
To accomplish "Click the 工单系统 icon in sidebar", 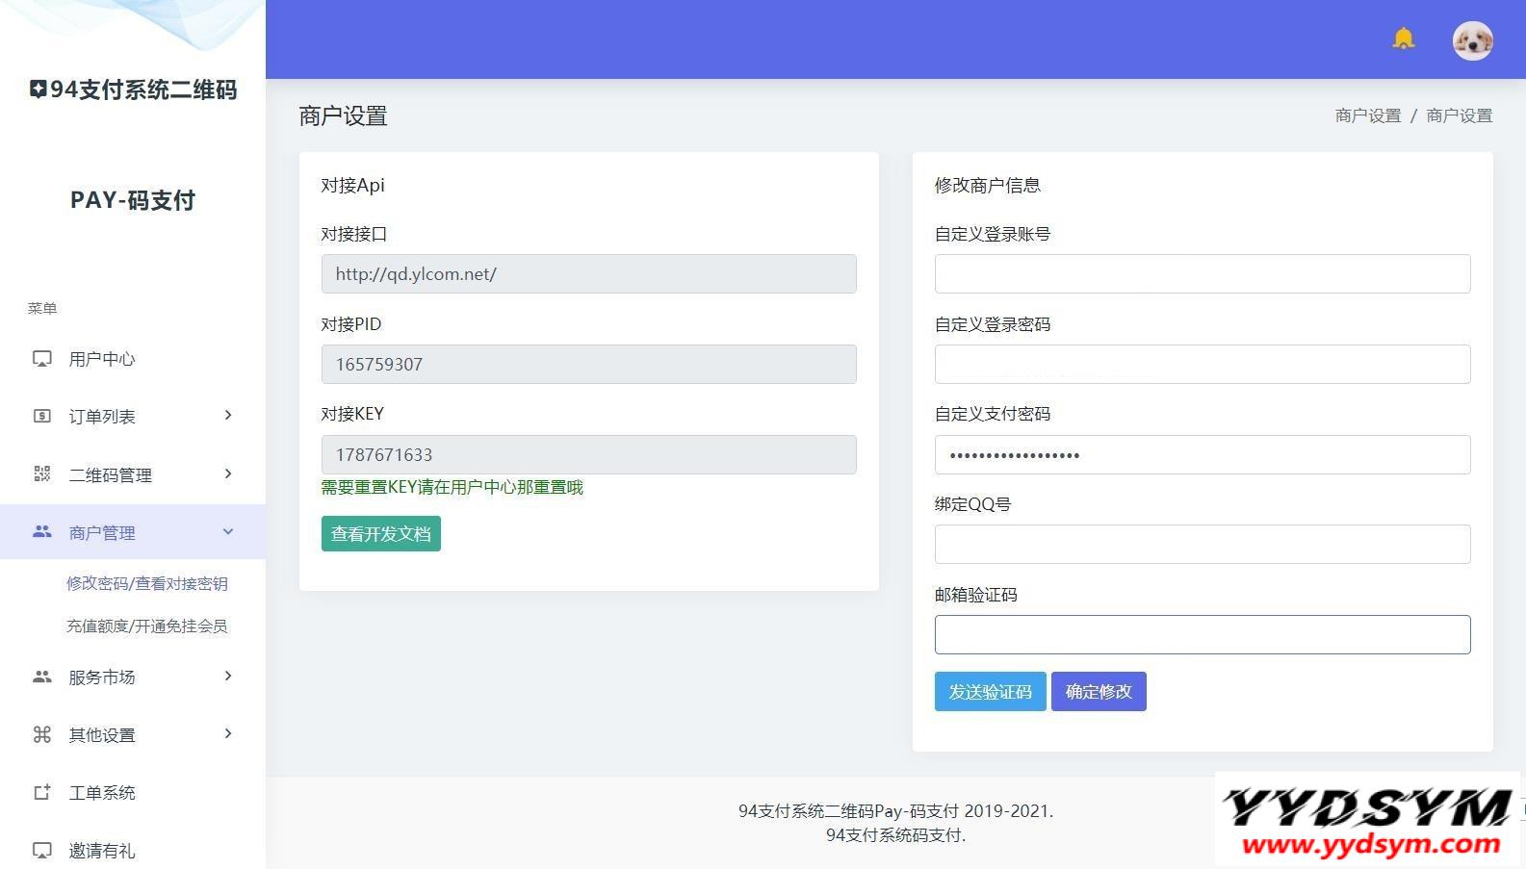I will tap(42, 793).
